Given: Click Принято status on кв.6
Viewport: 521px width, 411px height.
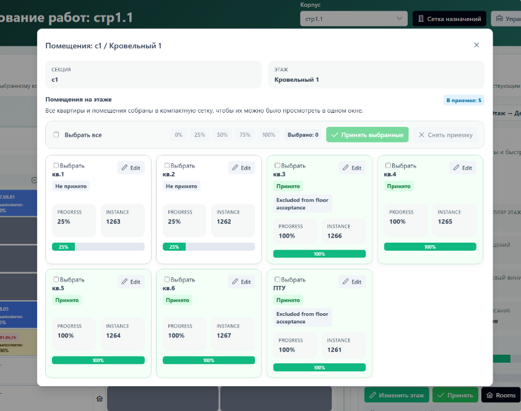Looking at the screenshot, I should (178, 300).
